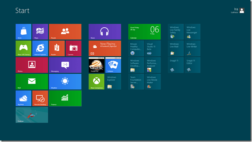The height and width of the screenshot is (142, 252).
Task: Launch Windows Live Messenger tile
Action: click(x=193, y=32)
